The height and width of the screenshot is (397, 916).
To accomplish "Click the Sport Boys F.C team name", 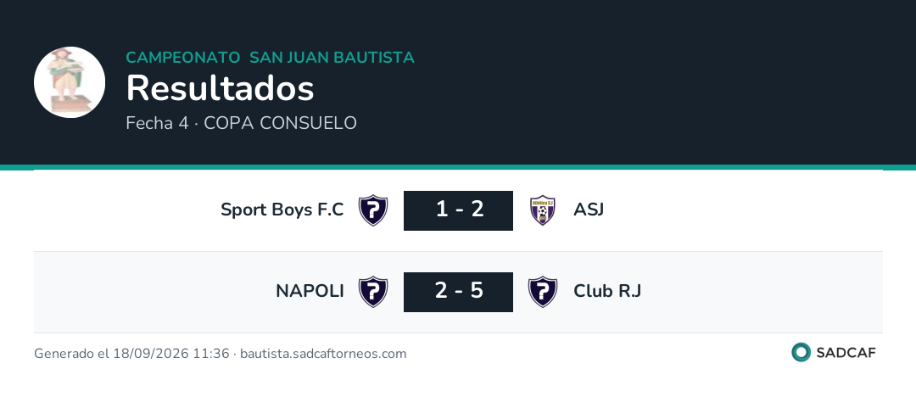I will point(282,210).
